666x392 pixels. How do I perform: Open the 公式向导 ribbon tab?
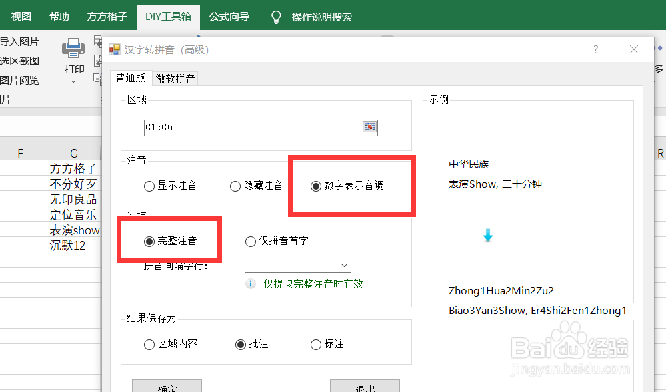[x=229, y=17]
